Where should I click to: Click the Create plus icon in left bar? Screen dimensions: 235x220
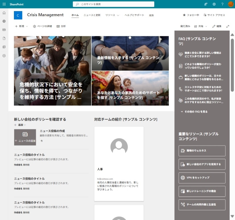(4, 56)
